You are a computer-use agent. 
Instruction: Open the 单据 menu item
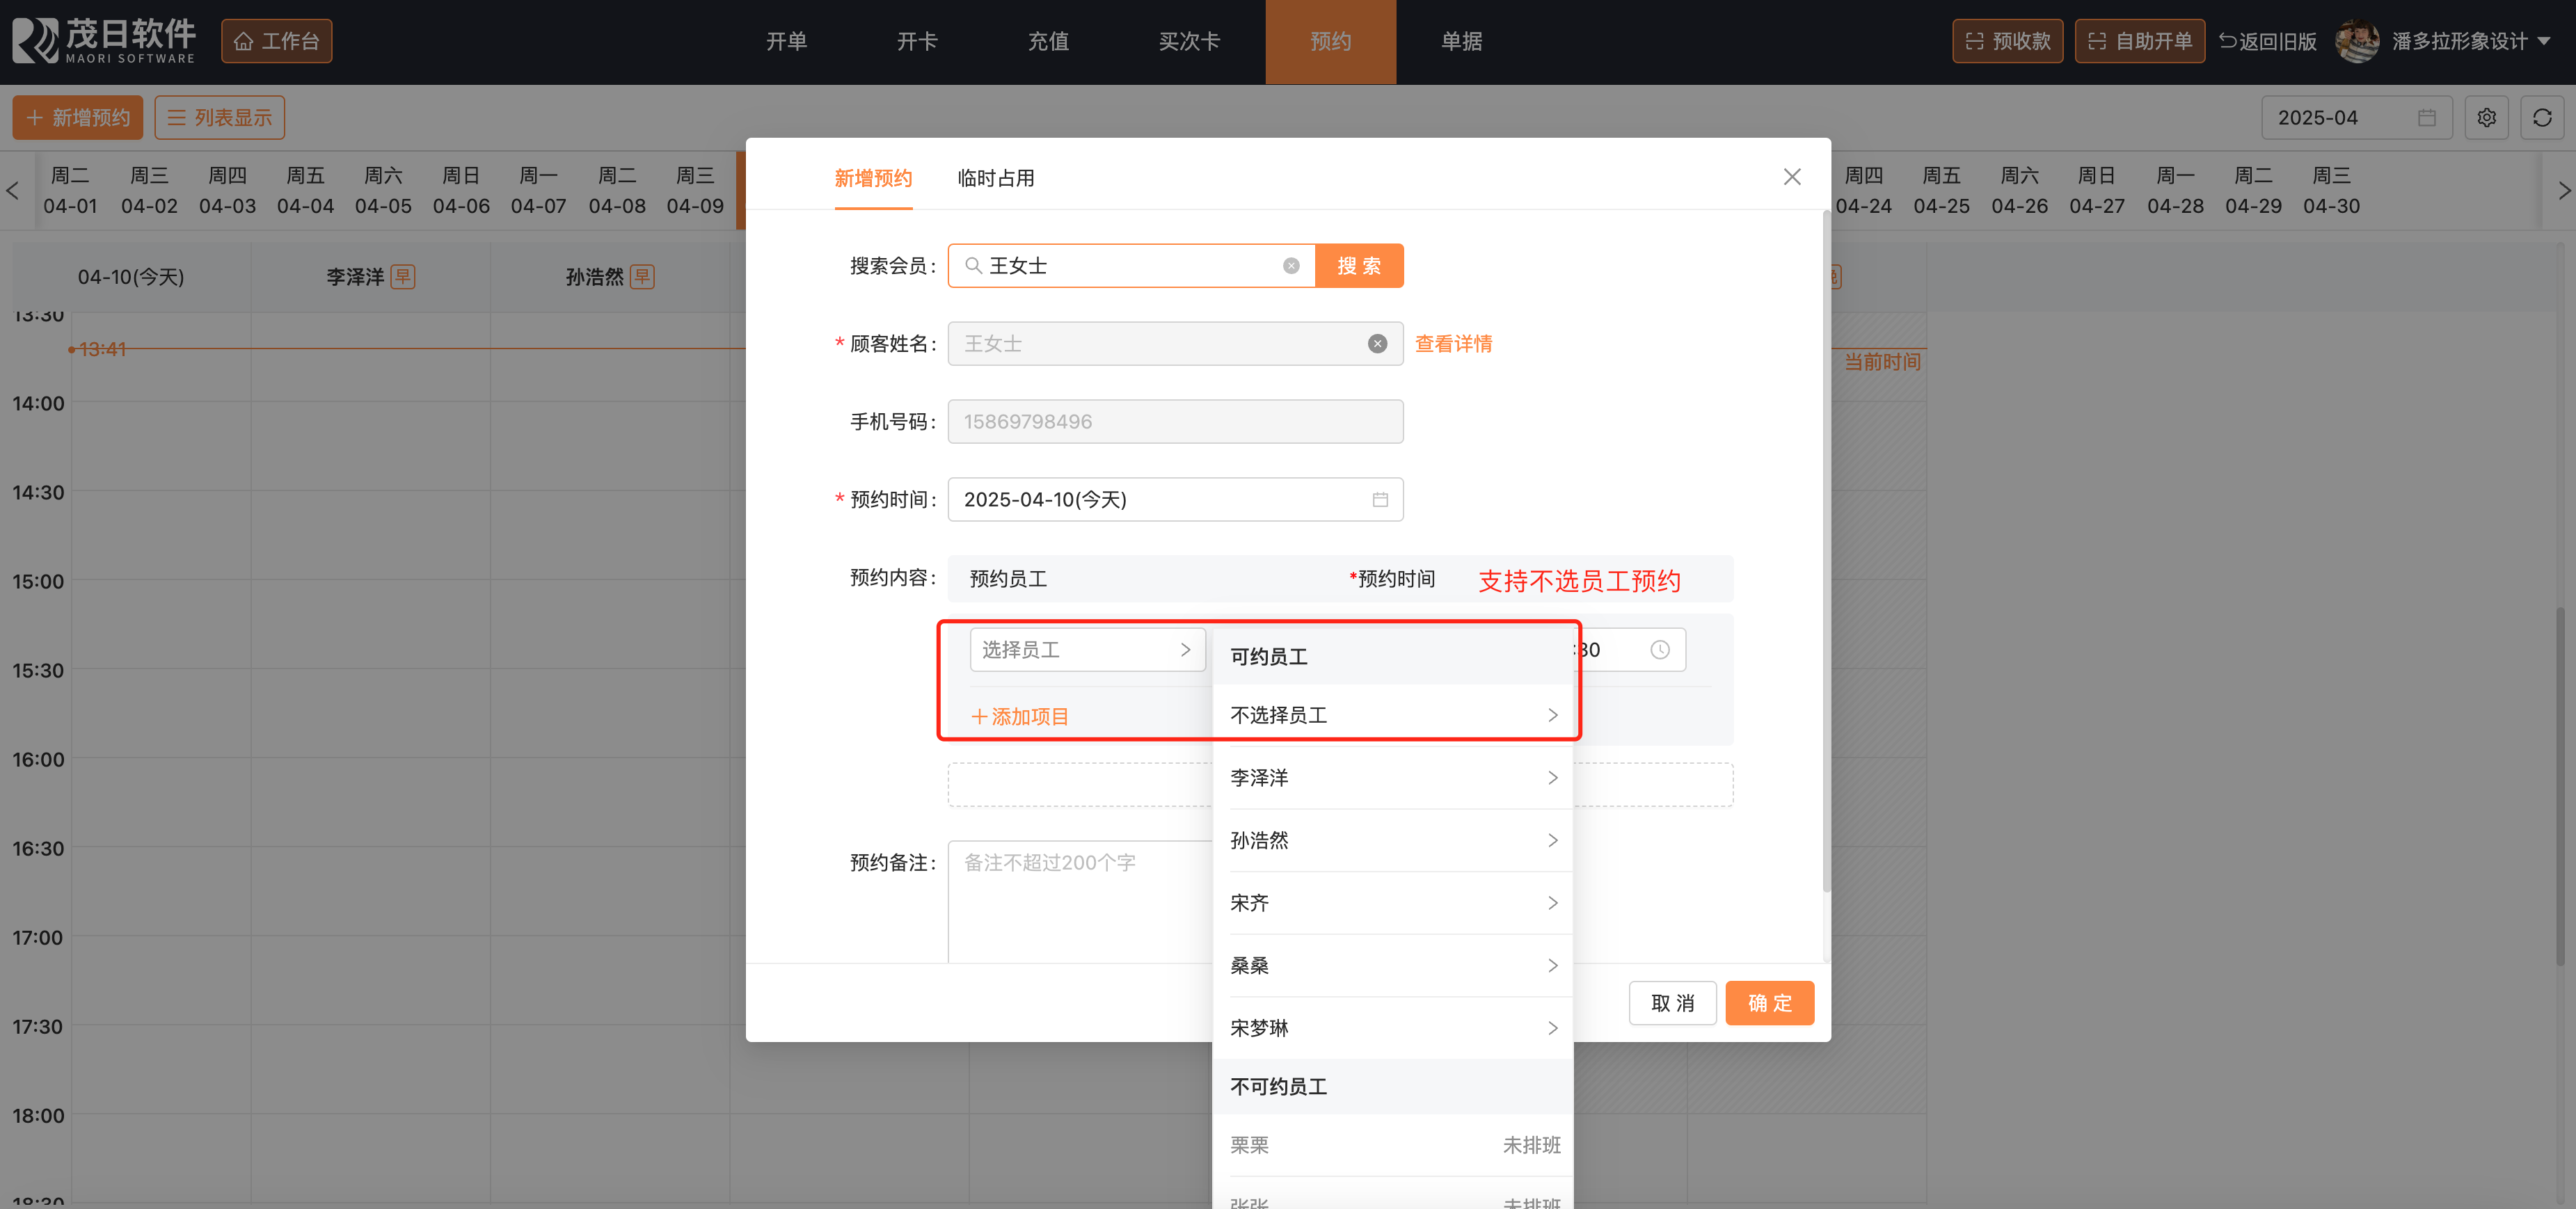coord(1461,41)
